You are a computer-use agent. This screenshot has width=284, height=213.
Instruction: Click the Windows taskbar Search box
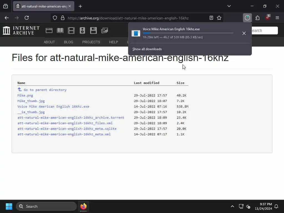point(46,206)
